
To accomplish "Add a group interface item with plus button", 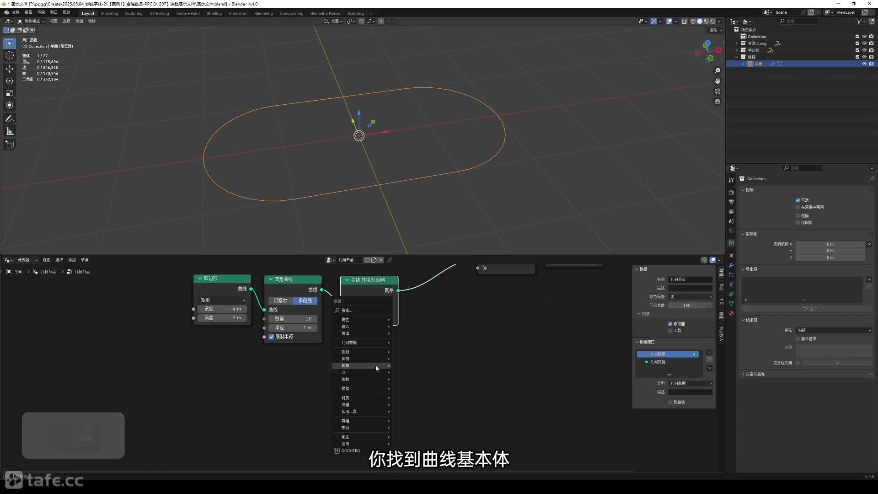I will click(x=710, y=352).
